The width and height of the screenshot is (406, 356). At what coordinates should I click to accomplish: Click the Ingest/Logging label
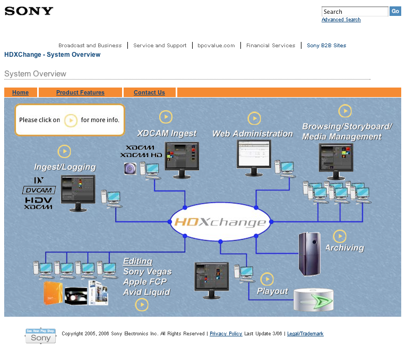pyautogui.click(x=65, y=167)
